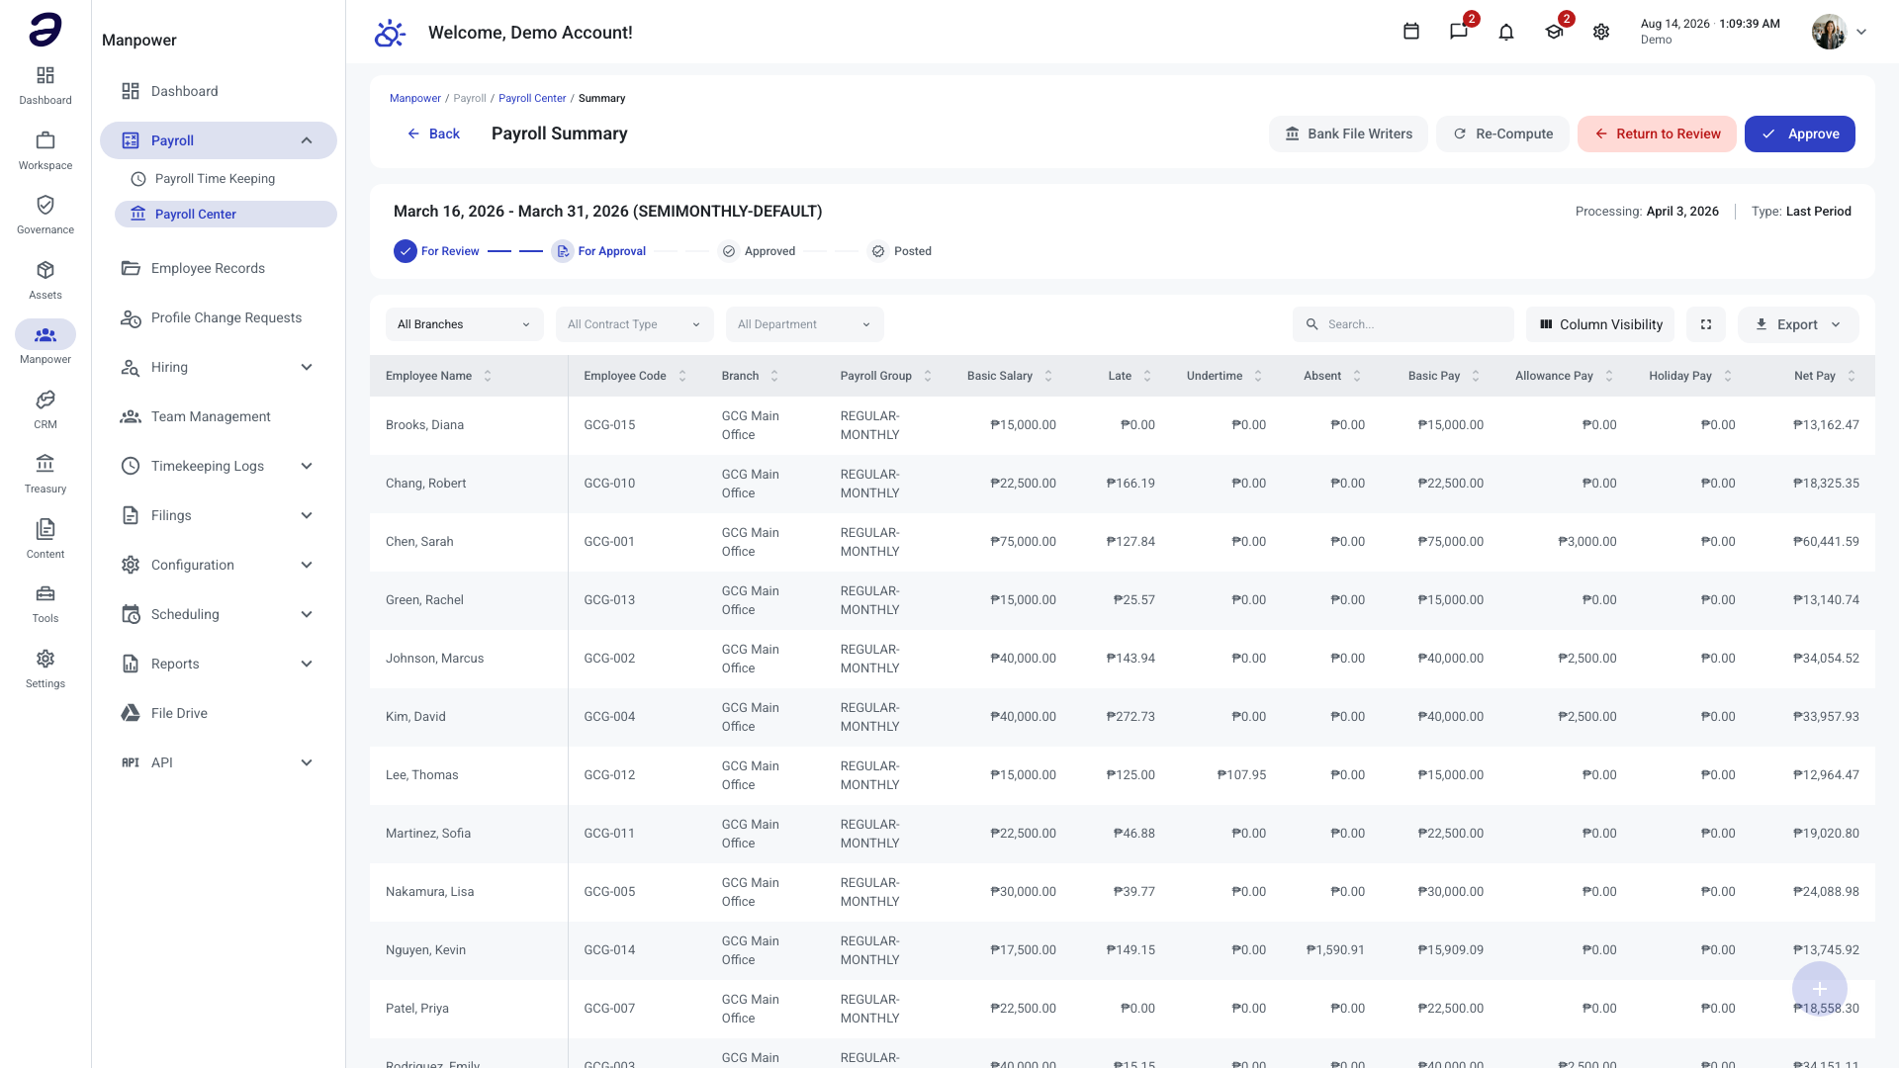Open the account chevron next to avatar

[1861, 32]
